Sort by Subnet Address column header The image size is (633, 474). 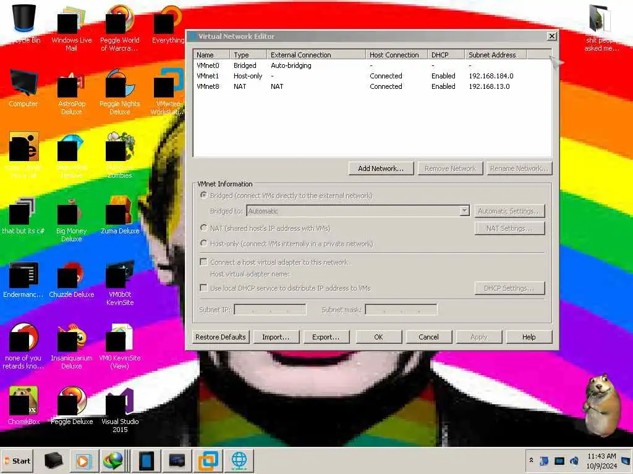(495, 54)
